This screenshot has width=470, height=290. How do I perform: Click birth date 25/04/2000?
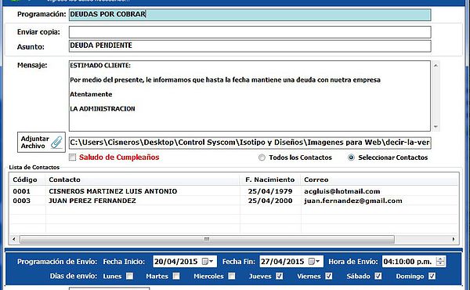270,201
